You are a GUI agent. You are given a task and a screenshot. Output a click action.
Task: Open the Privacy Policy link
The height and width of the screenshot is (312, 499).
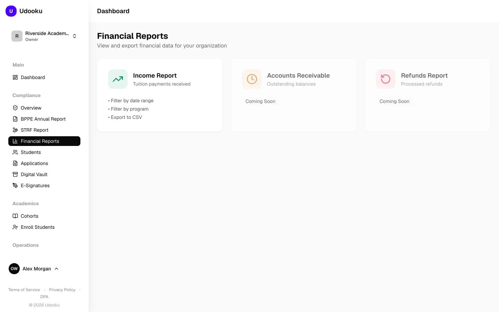62,290
